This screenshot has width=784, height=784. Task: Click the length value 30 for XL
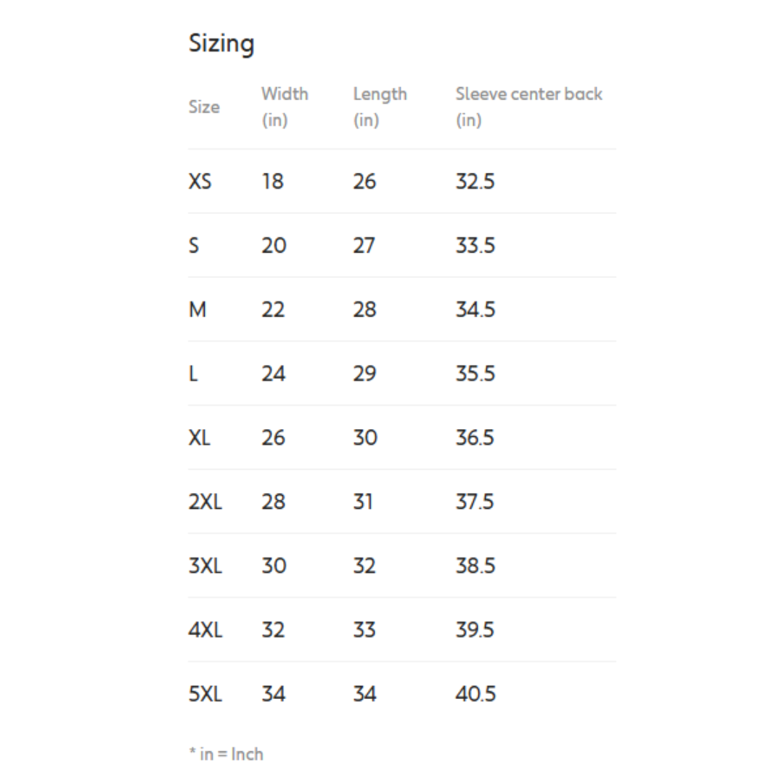tap(365, 438)
